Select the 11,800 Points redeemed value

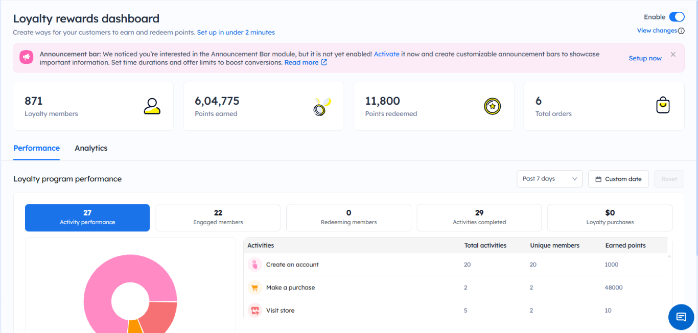pos(382,101)
